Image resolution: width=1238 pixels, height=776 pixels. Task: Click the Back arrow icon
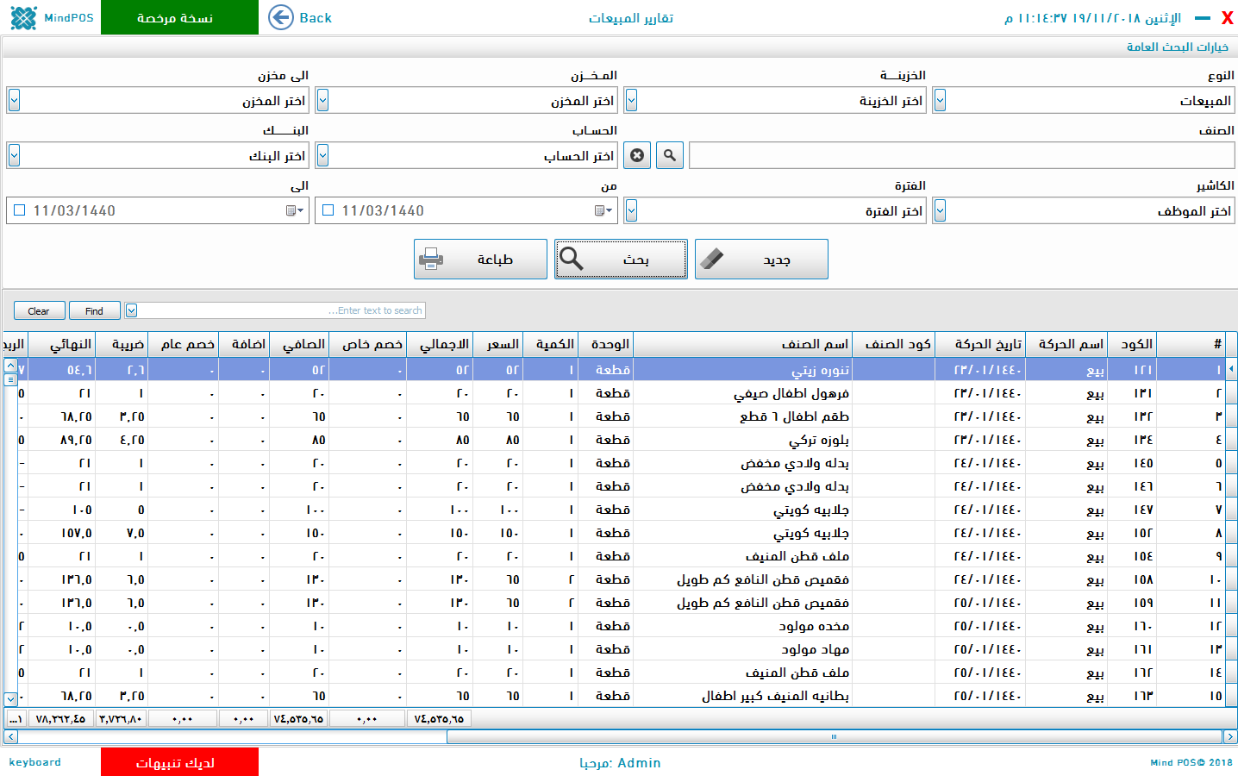coord(281,17)
